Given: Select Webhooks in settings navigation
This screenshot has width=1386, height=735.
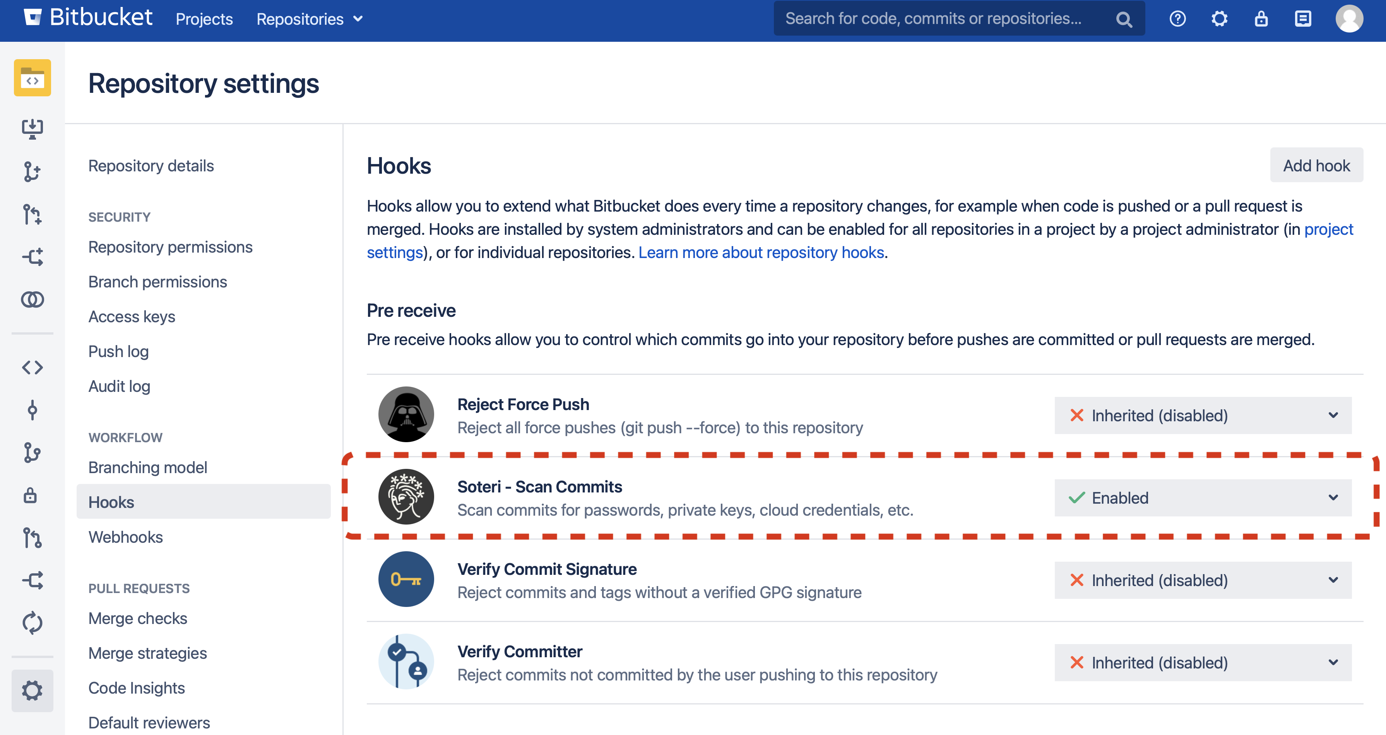Looking at the screenshot, I should [125, 537].
